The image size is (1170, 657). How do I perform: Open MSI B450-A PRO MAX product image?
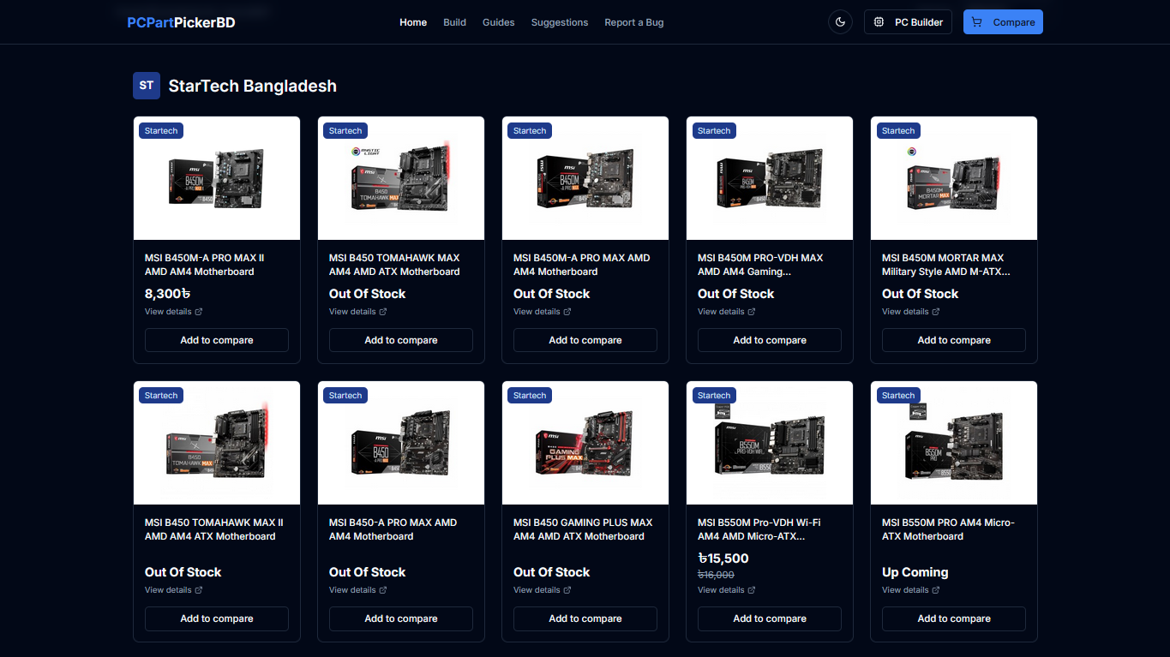pos(401,443)
